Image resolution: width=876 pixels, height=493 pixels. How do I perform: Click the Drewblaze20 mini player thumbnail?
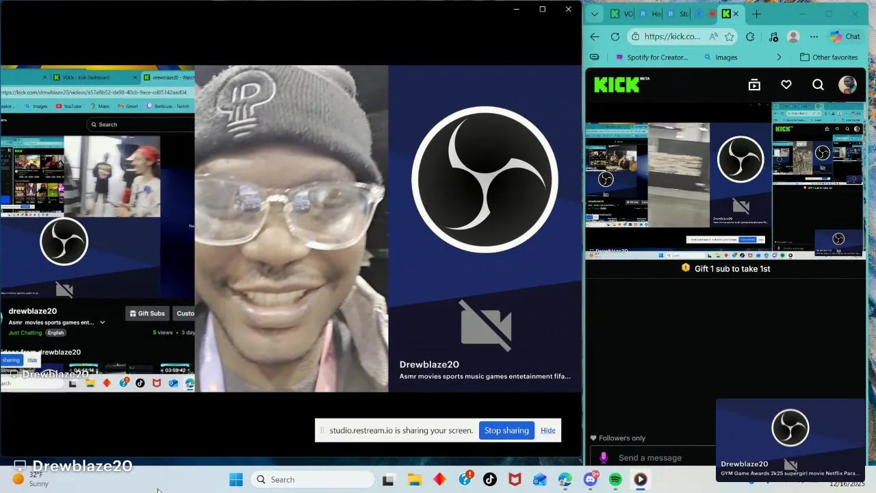pyautogui.click(x=790, y=440)
